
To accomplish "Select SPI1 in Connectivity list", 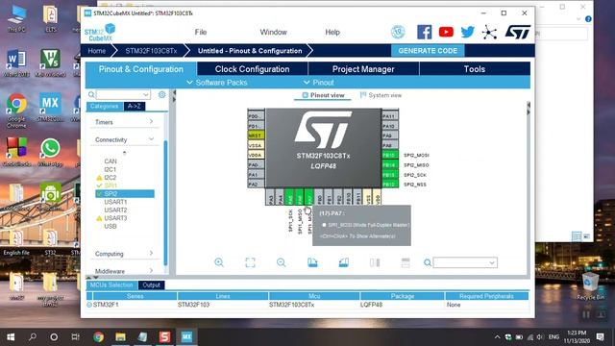I will tap(111, 185).
